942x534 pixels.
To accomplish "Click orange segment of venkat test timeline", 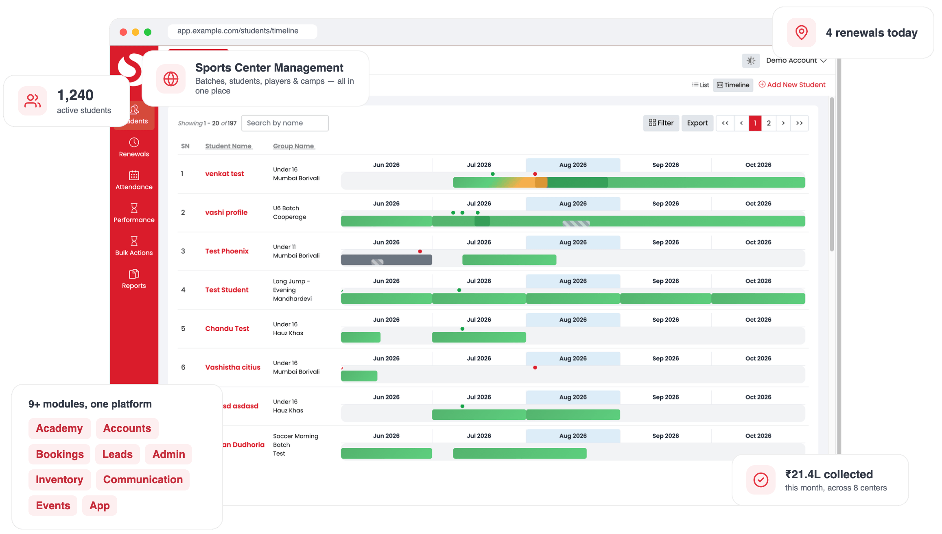I will coord(541,183).
